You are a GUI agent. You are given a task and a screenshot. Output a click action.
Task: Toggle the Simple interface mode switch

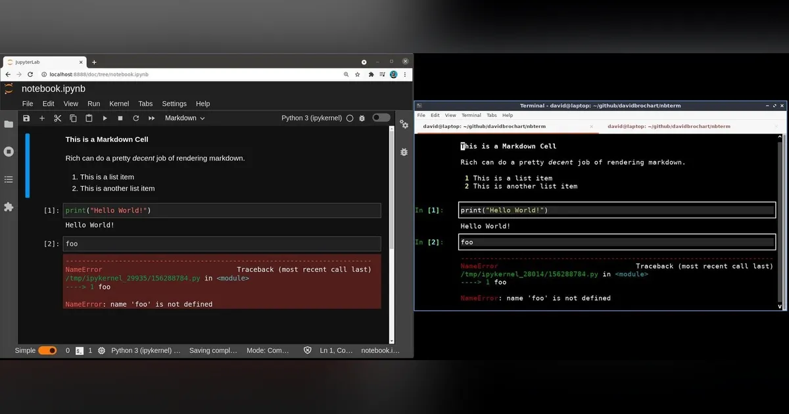pos(47,351)
